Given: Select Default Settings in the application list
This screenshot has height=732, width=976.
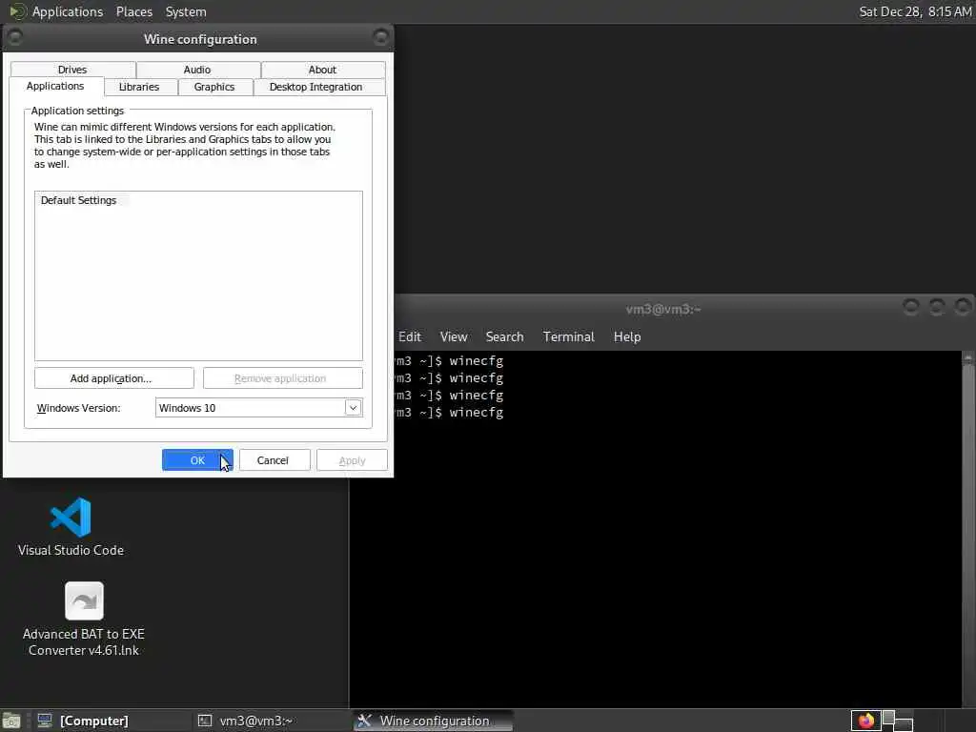Looking at the screenshot, I should pyautogui.click(x=78, y=200).
